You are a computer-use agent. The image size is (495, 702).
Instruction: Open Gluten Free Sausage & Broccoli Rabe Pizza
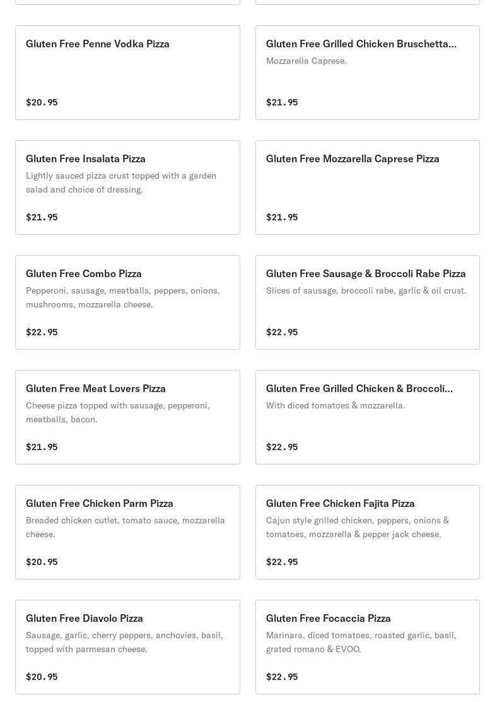(366, 274)
